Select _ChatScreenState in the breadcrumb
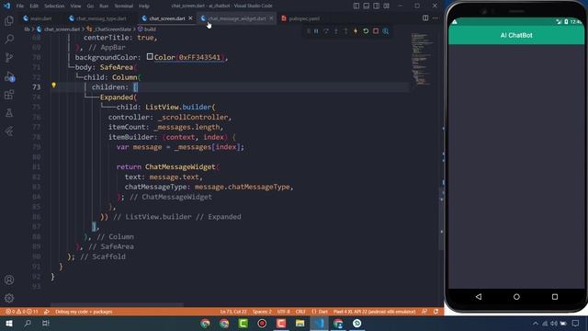The width and height of the screenshot is (588, 331). click(112, 29)
